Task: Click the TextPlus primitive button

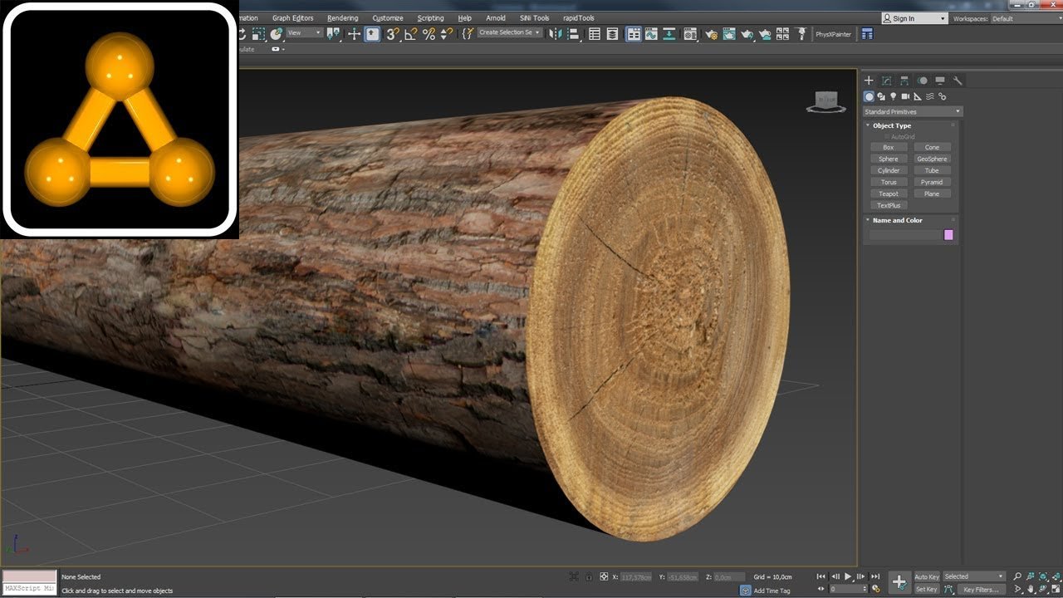Action: coord(889,205)
